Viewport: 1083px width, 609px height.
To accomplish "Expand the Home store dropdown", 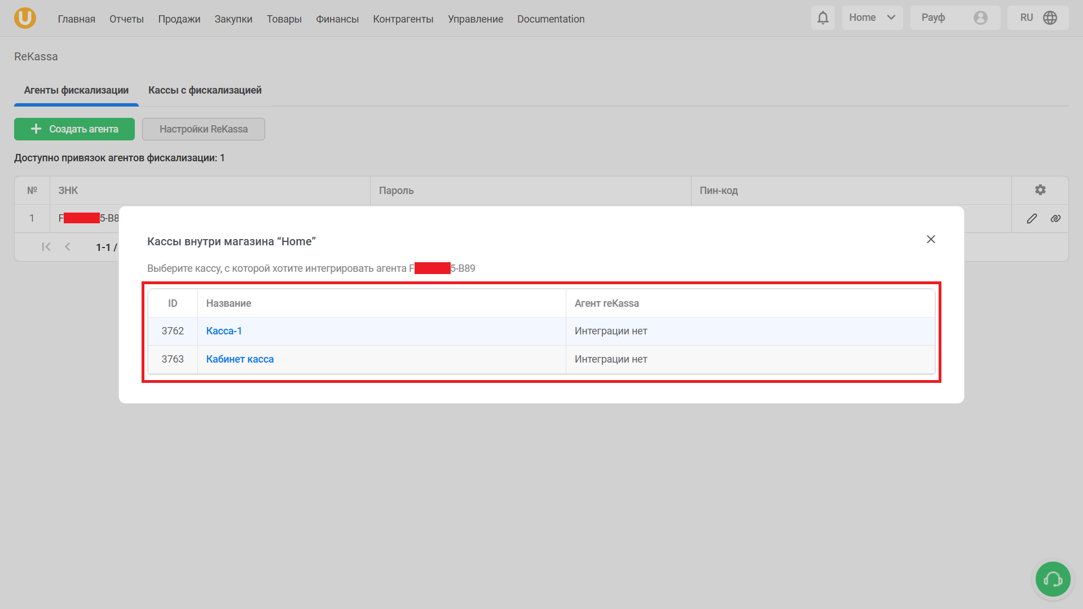I will pos(872,18).
